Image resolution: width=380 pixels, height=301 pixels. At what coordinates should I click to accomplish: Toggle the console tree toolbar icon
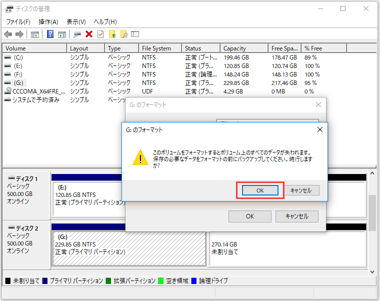point(35,34)
